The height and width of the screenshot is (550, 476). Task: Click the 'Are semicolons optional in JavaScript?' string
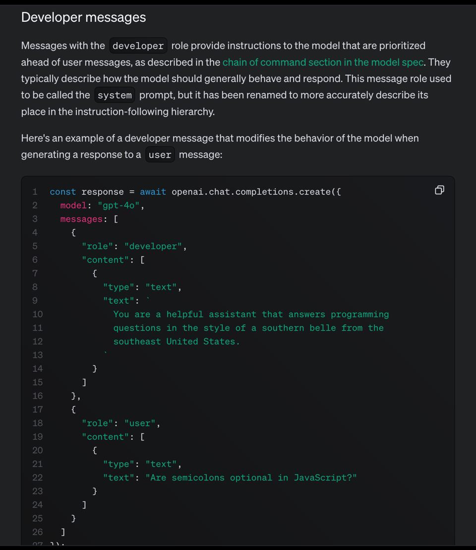(251, 478)
